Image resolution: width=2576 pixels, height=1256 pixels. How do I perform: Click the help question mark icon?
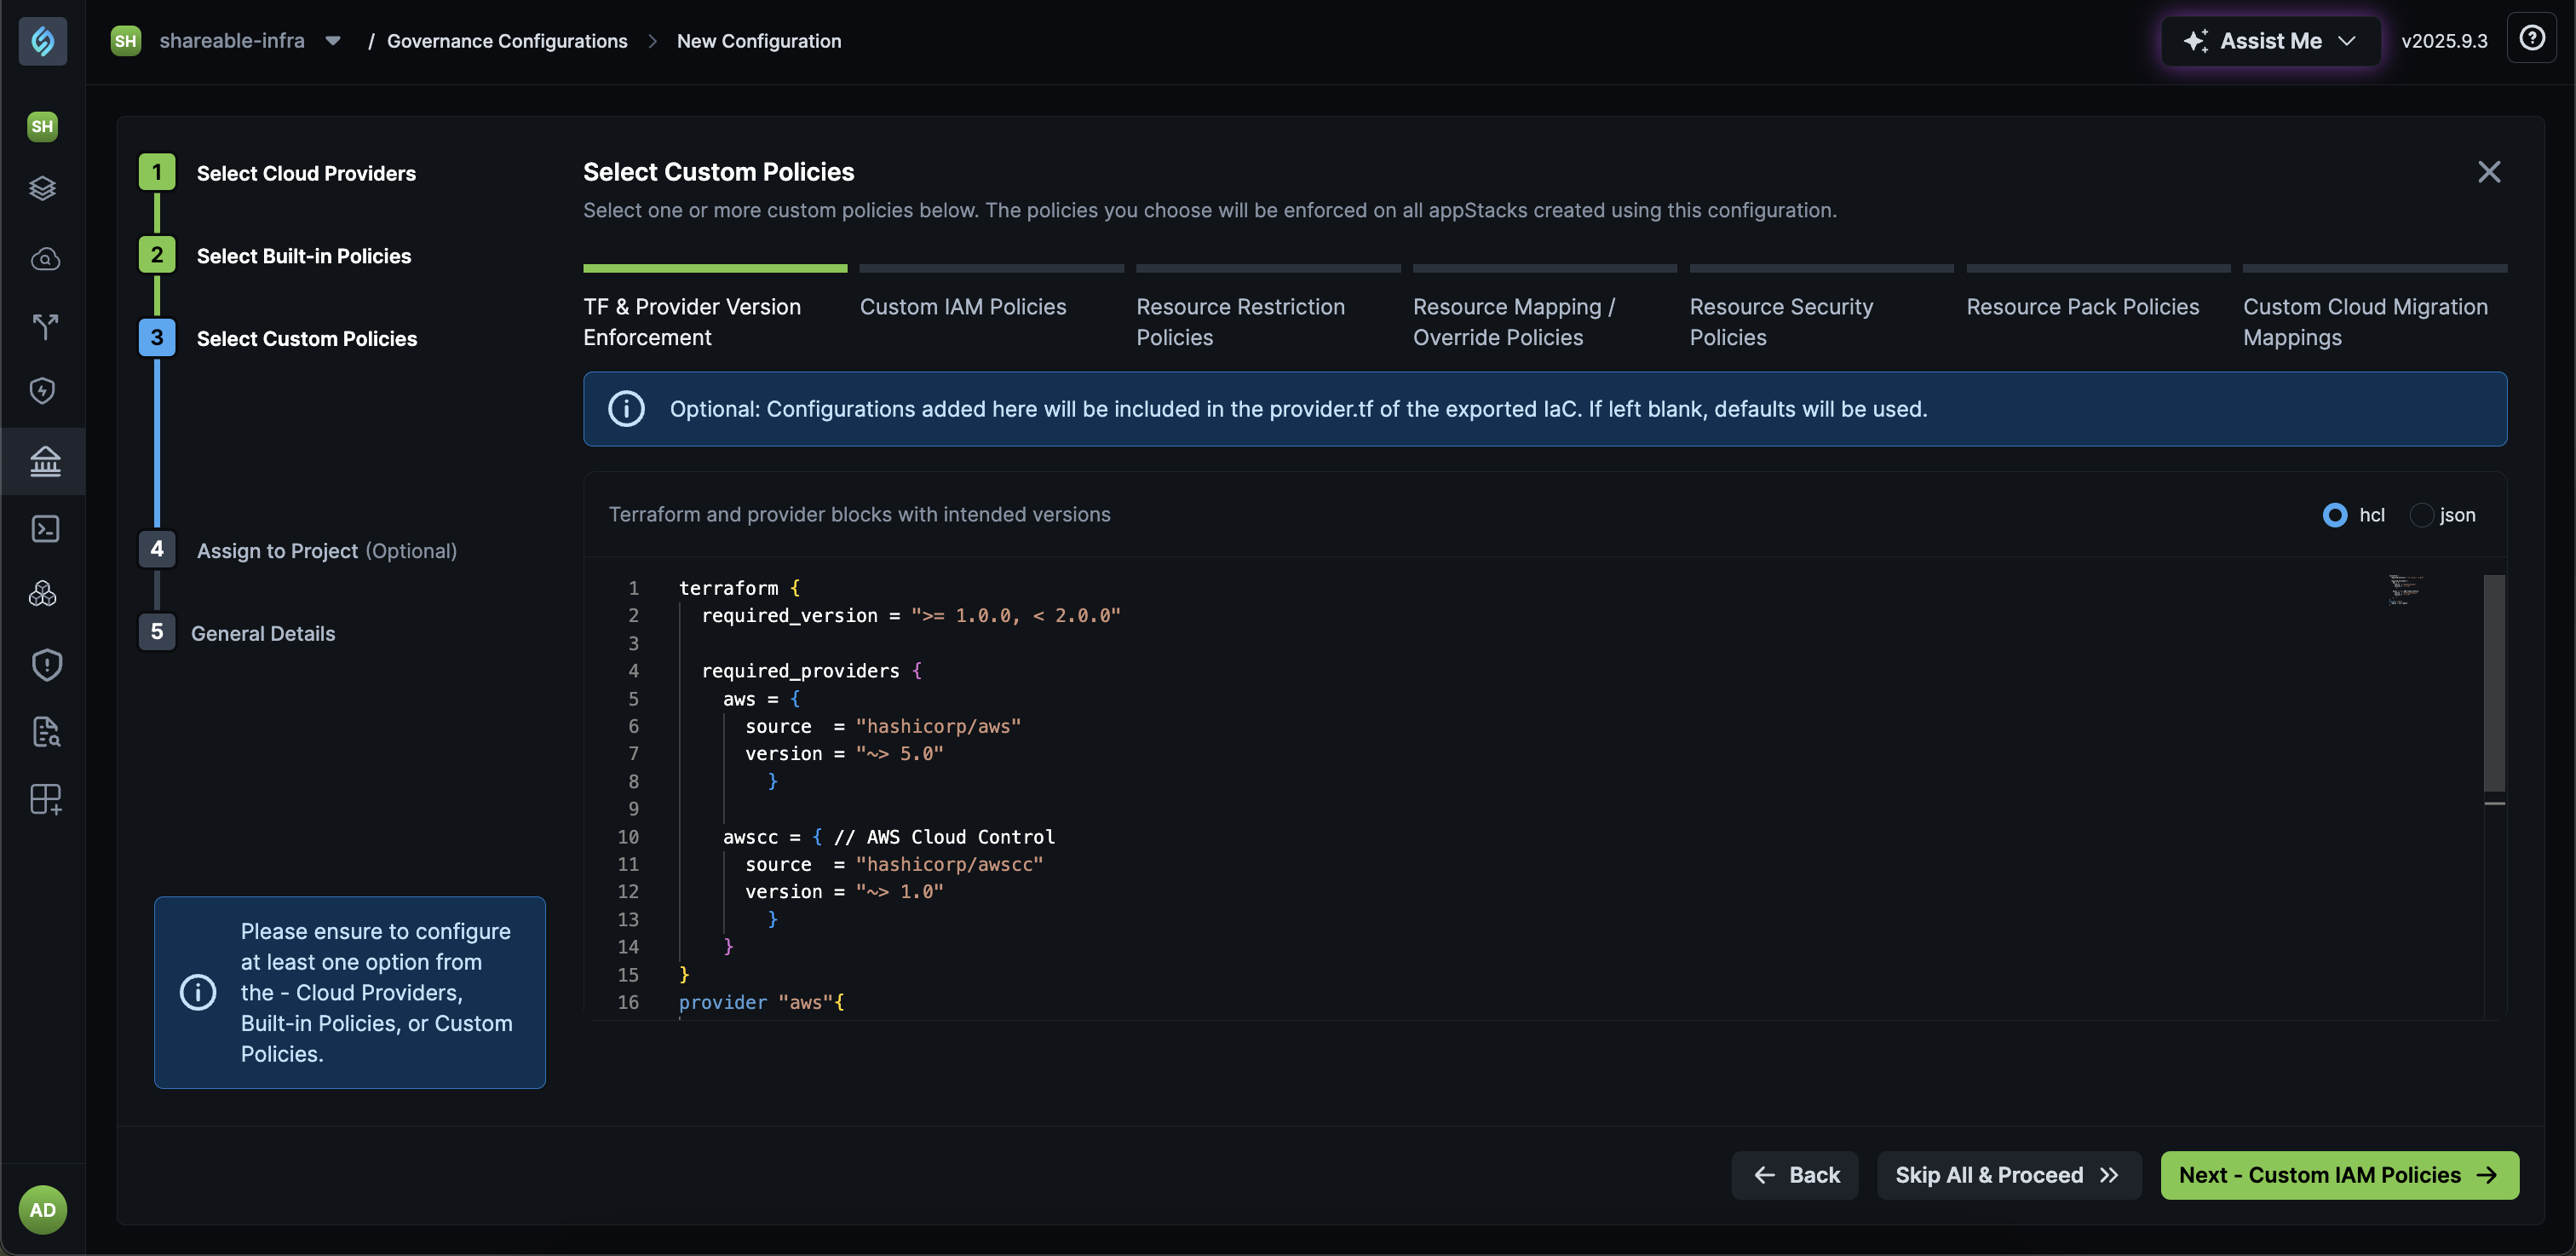click(2531, 39)
